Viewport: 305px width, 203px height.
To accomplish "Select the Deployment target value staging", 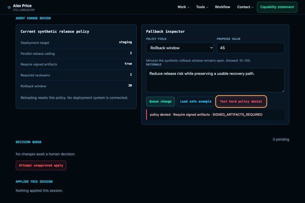I will 125,42.
